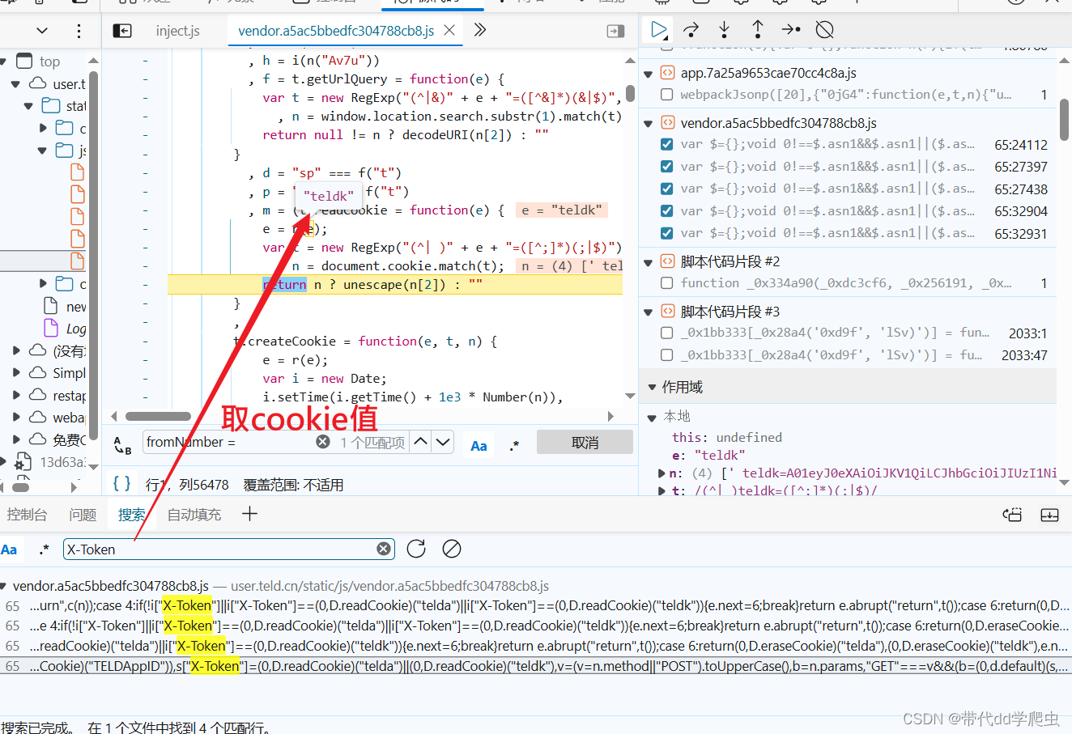
Task: Expand scope variable t regex
Action: 662,490
